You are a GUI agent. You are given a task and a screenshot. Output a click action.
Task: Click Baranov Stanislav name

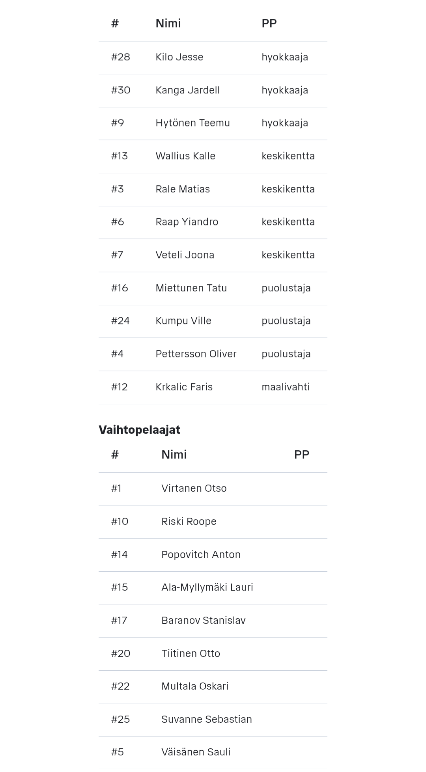(204, 621)
